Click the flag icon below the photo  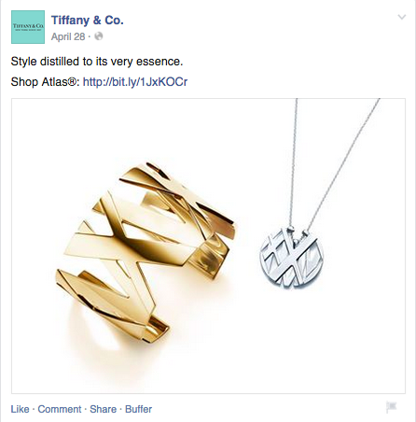click(x=392, y=407)
